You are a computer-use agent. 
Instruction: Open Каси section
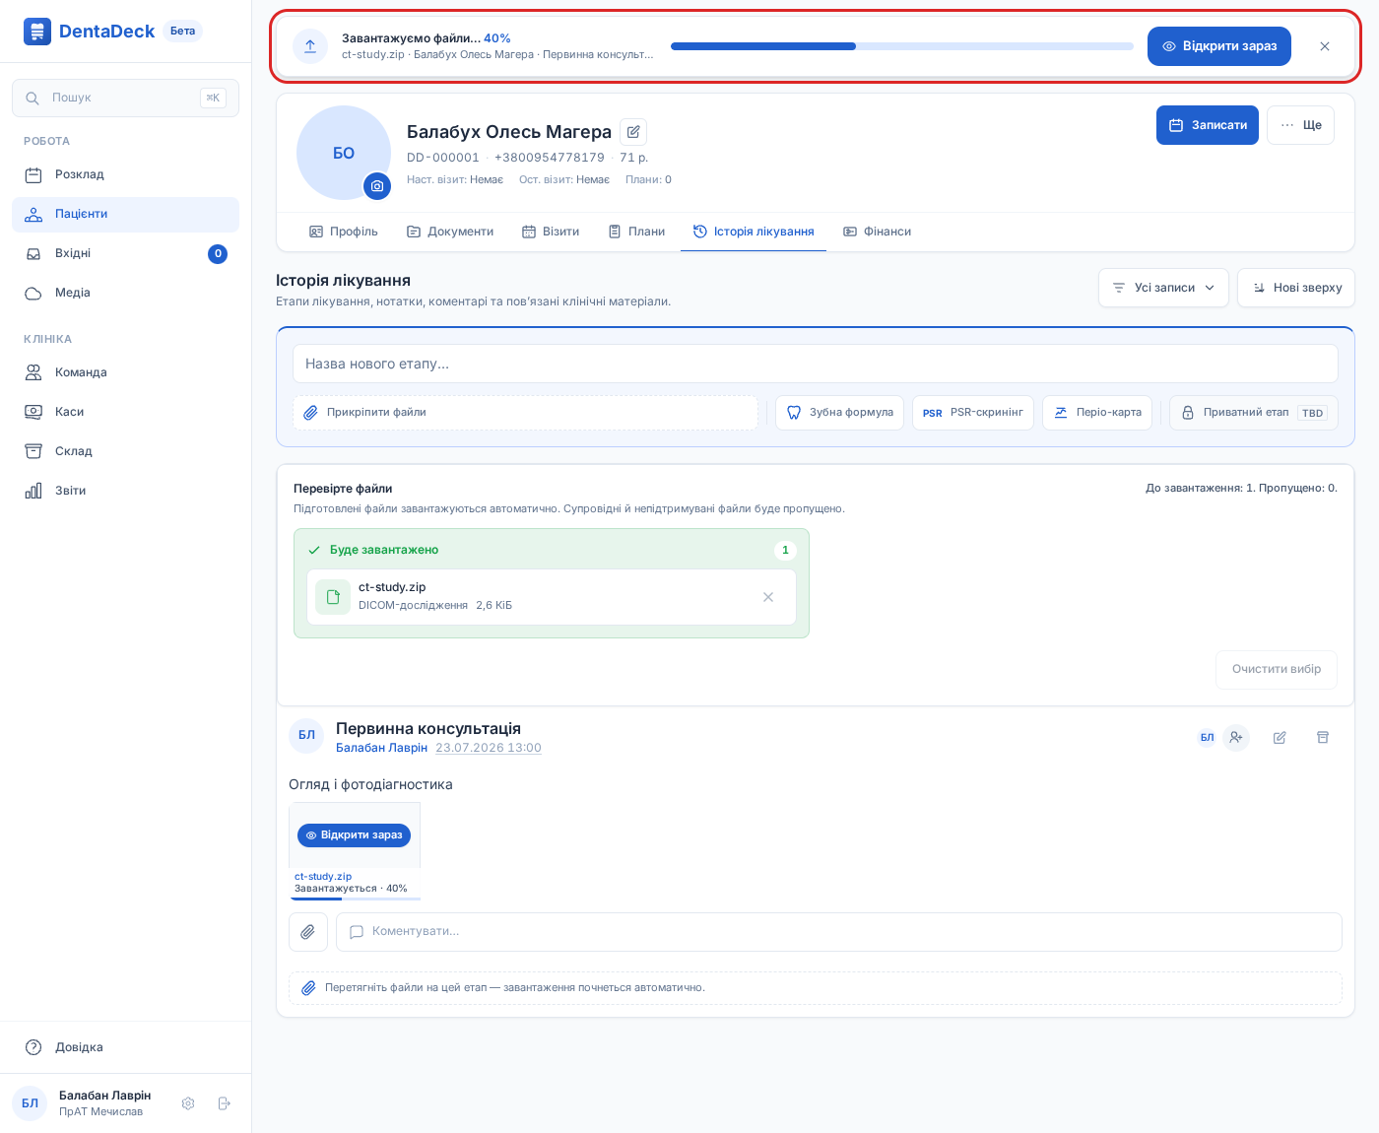[126, 412]
